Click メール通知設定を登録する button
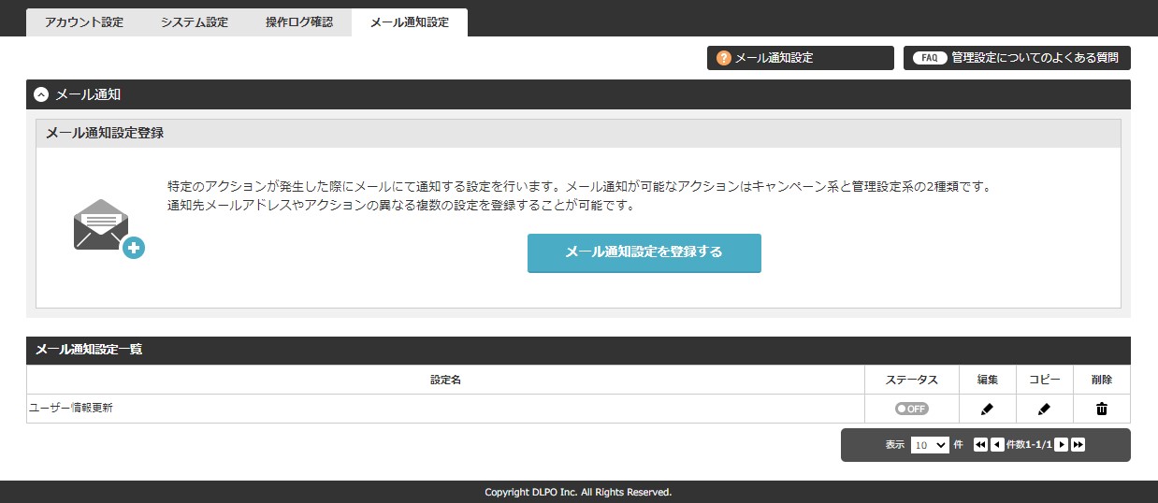The image size is (1158, 503). [644, 252]
